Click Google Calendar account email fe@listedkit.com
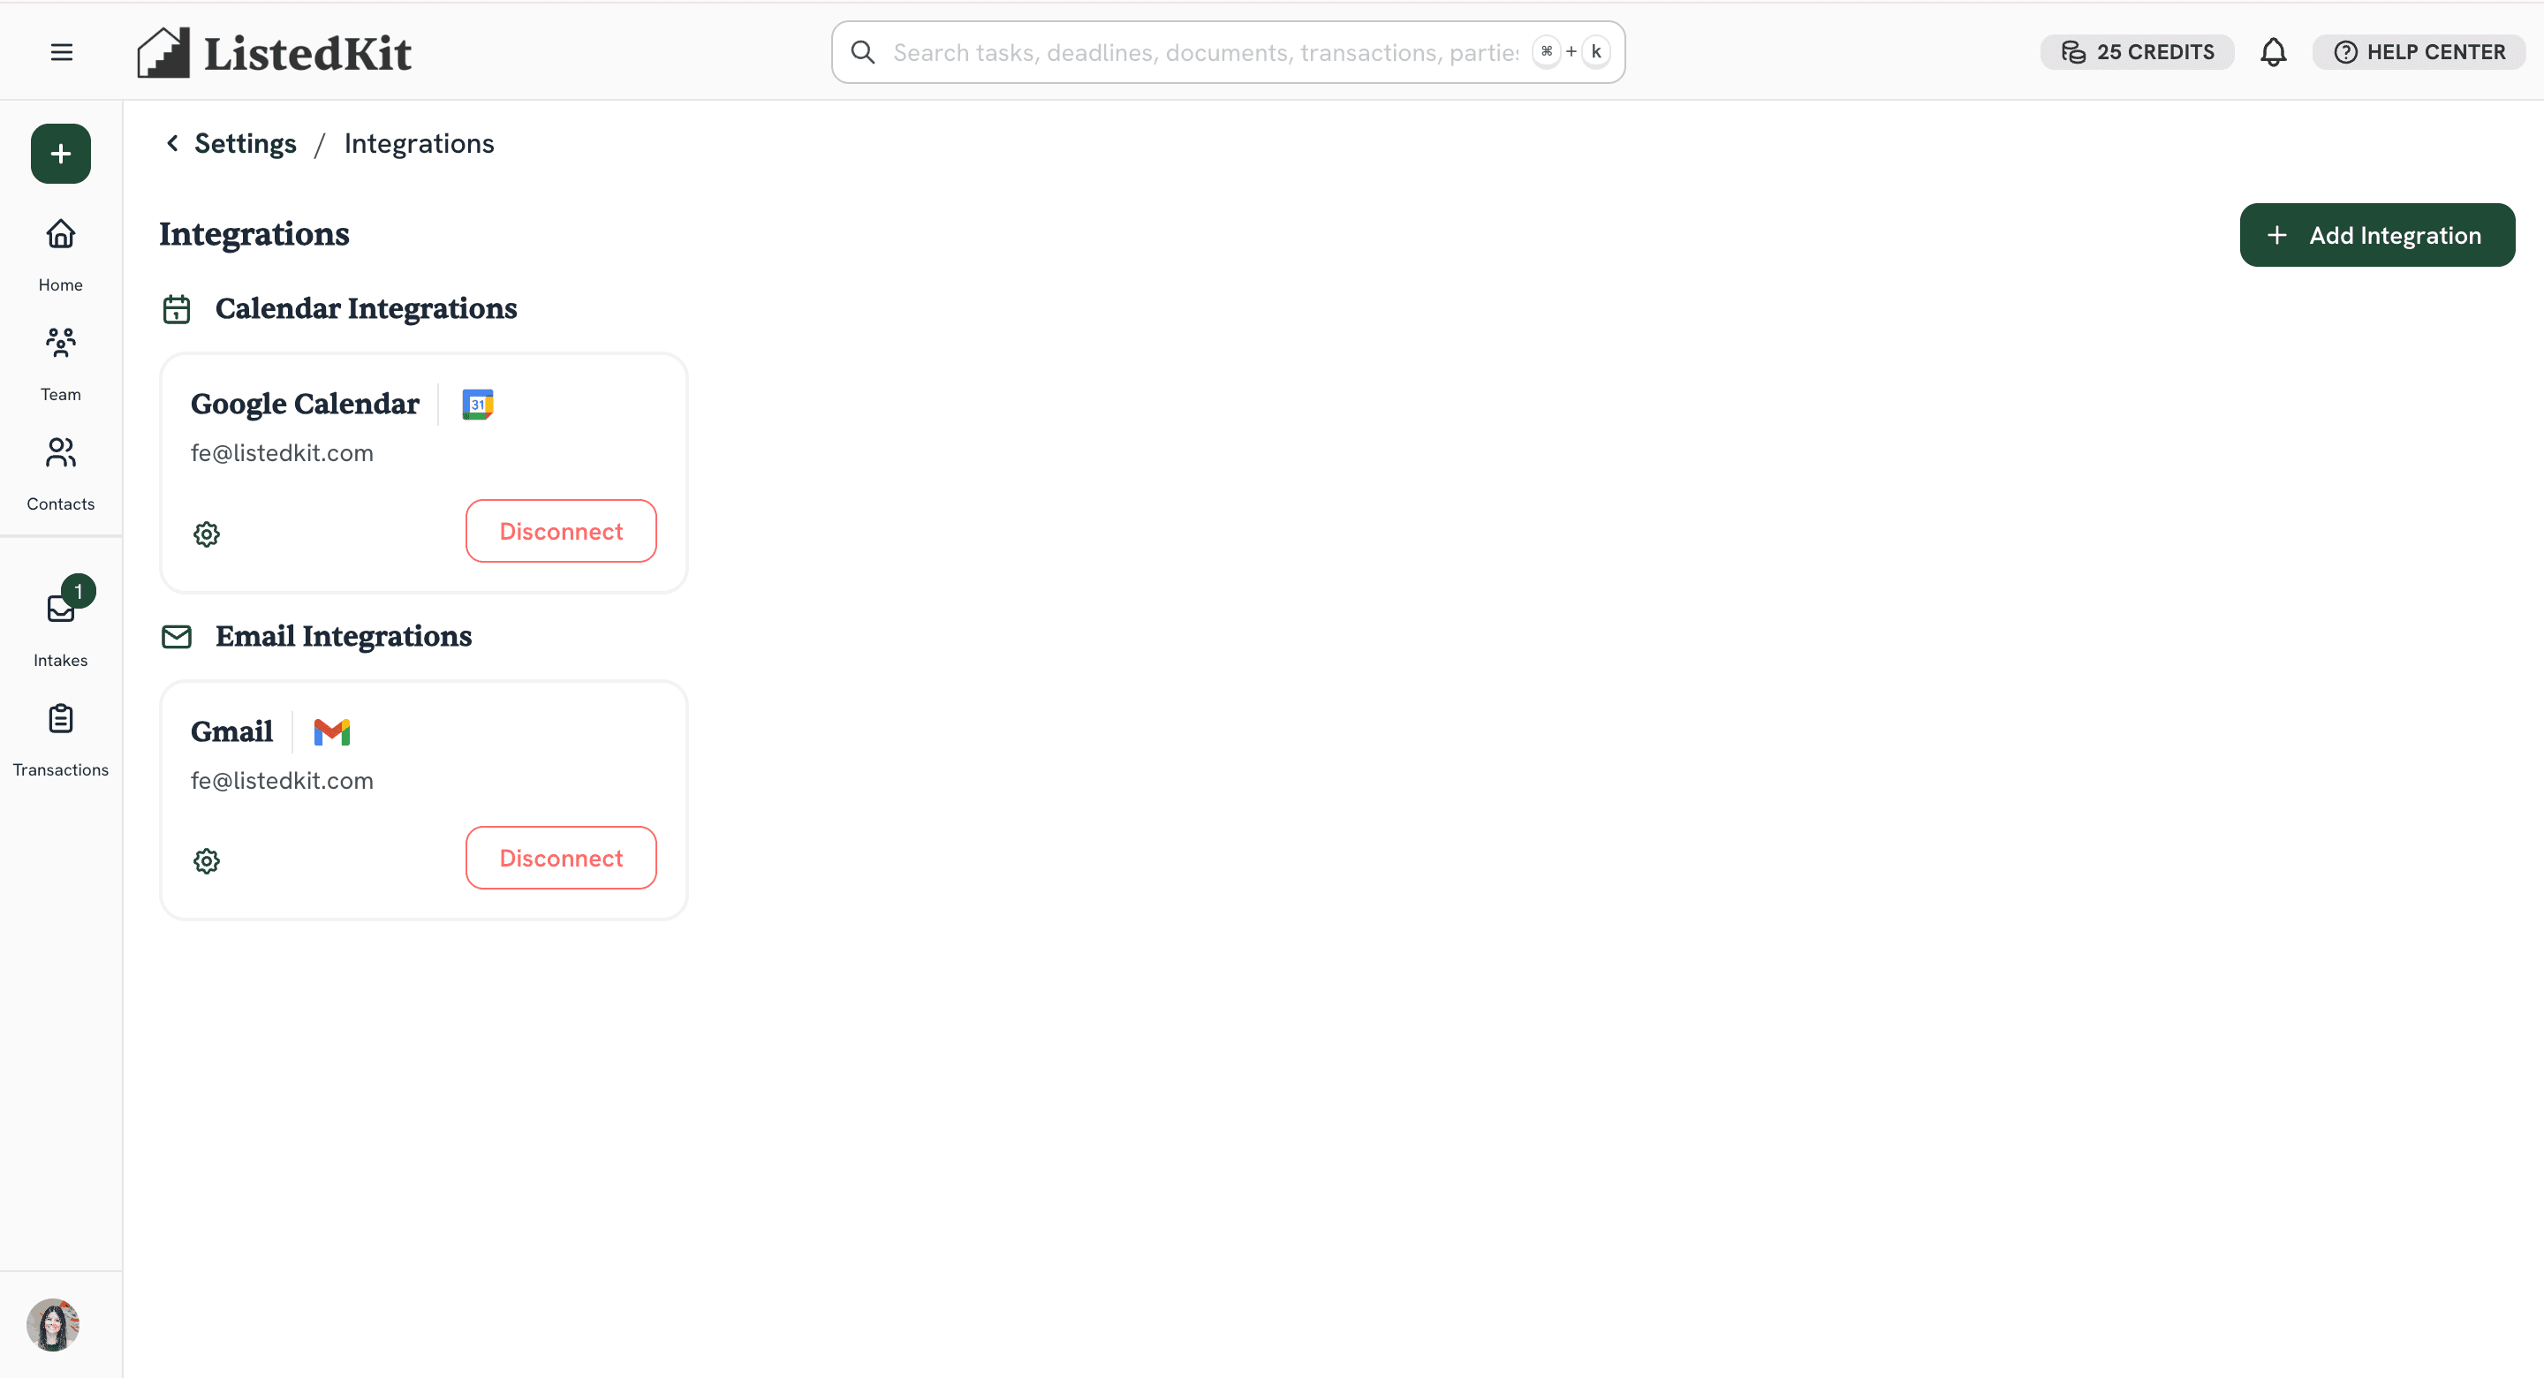 (x=282, y=452)
